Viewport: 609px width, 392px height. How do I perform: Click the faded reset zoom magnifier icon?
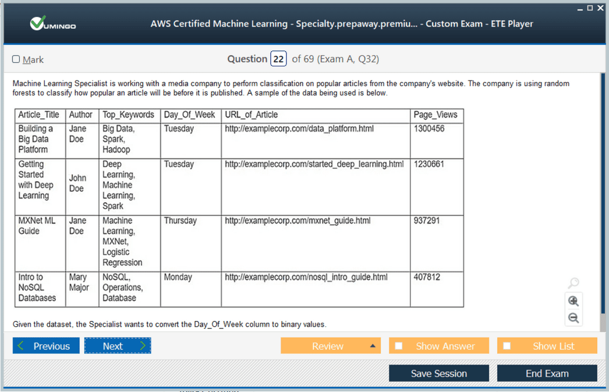pyautogui.click(x=573, y=283)
